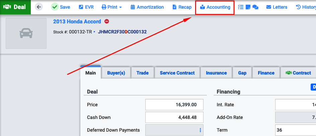Click the Deal section heading

[x=92, y=92]
